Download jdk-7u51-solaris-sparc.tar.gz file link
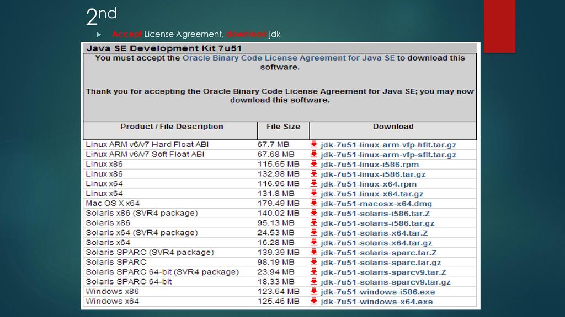 pos(381,263)
